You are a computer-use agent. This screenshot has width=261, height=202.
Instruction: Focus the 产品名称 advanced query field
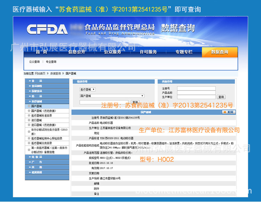click(x=196, y=92)
